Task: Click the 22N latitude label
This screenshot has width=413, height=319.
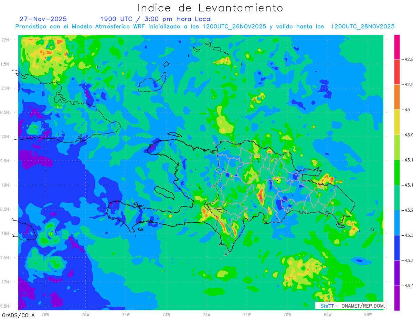Action: (6, 40)
